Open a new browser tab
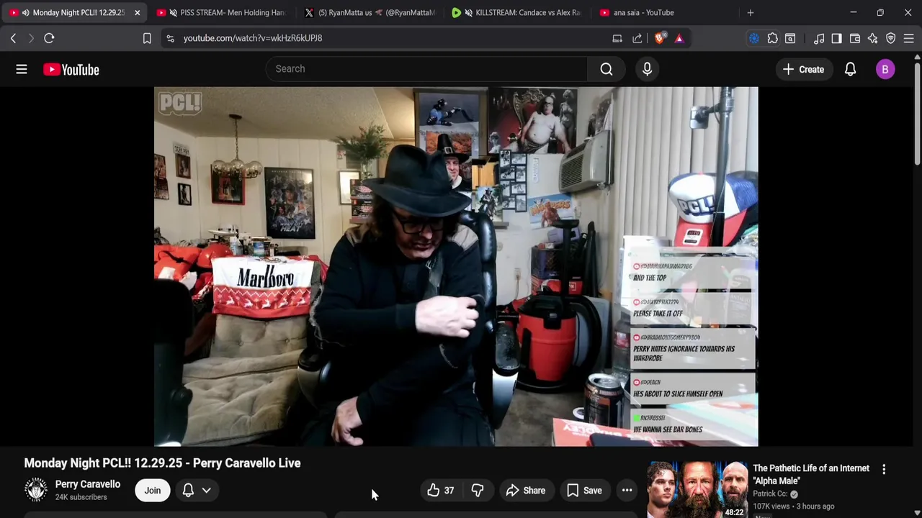The width and height of the screenshot is (922, 518). [750, 12]
